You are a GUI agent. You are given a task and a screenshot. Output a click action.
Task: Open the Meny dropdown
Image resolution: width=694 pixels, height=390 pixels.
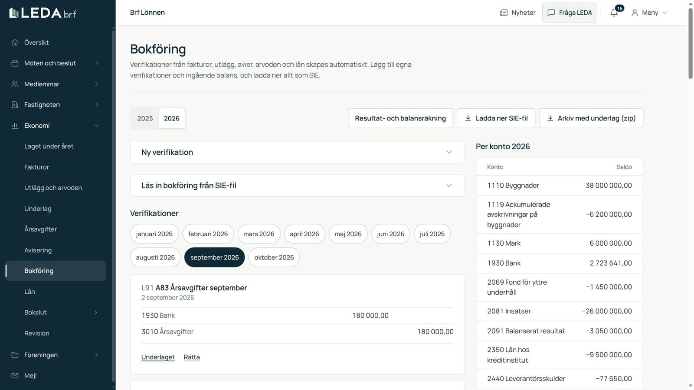[x=649, y=13]
